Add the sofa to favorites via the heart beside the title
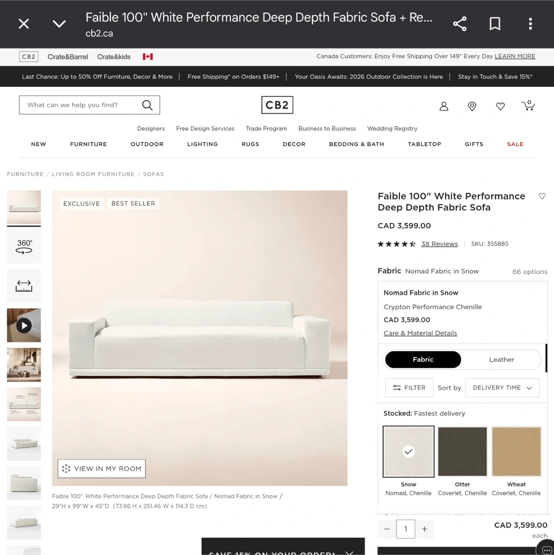 tap(542, 196)
